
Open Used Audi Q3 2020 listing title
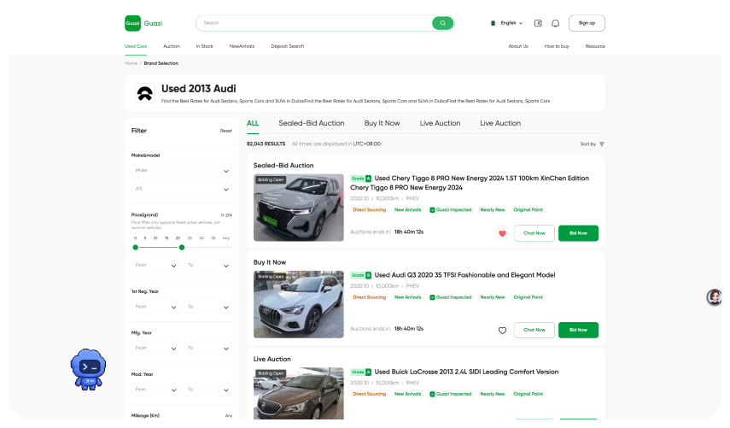[464, 275]
